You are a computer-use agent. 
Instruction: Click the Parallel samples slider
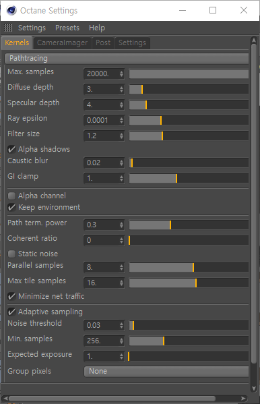coord(189,268)
